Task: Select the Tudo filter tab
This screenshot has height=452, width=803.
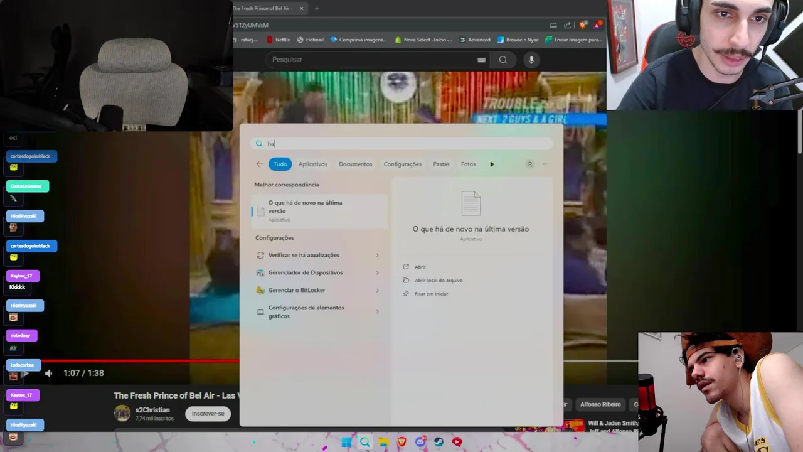Action: click(280, 164)
